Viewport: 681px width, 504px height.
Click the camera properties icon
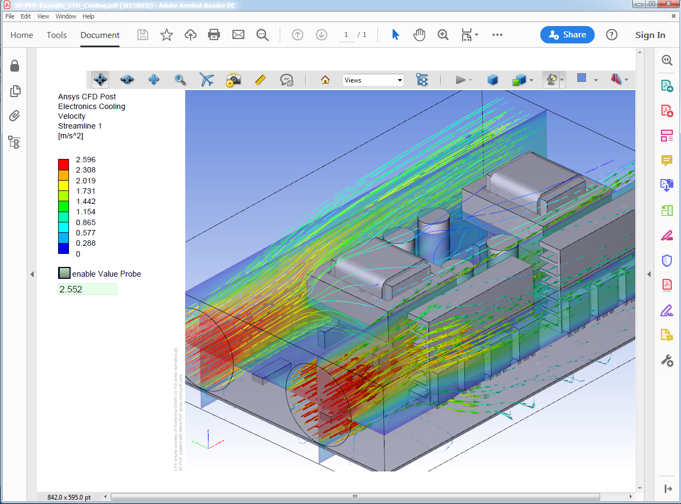234,80
